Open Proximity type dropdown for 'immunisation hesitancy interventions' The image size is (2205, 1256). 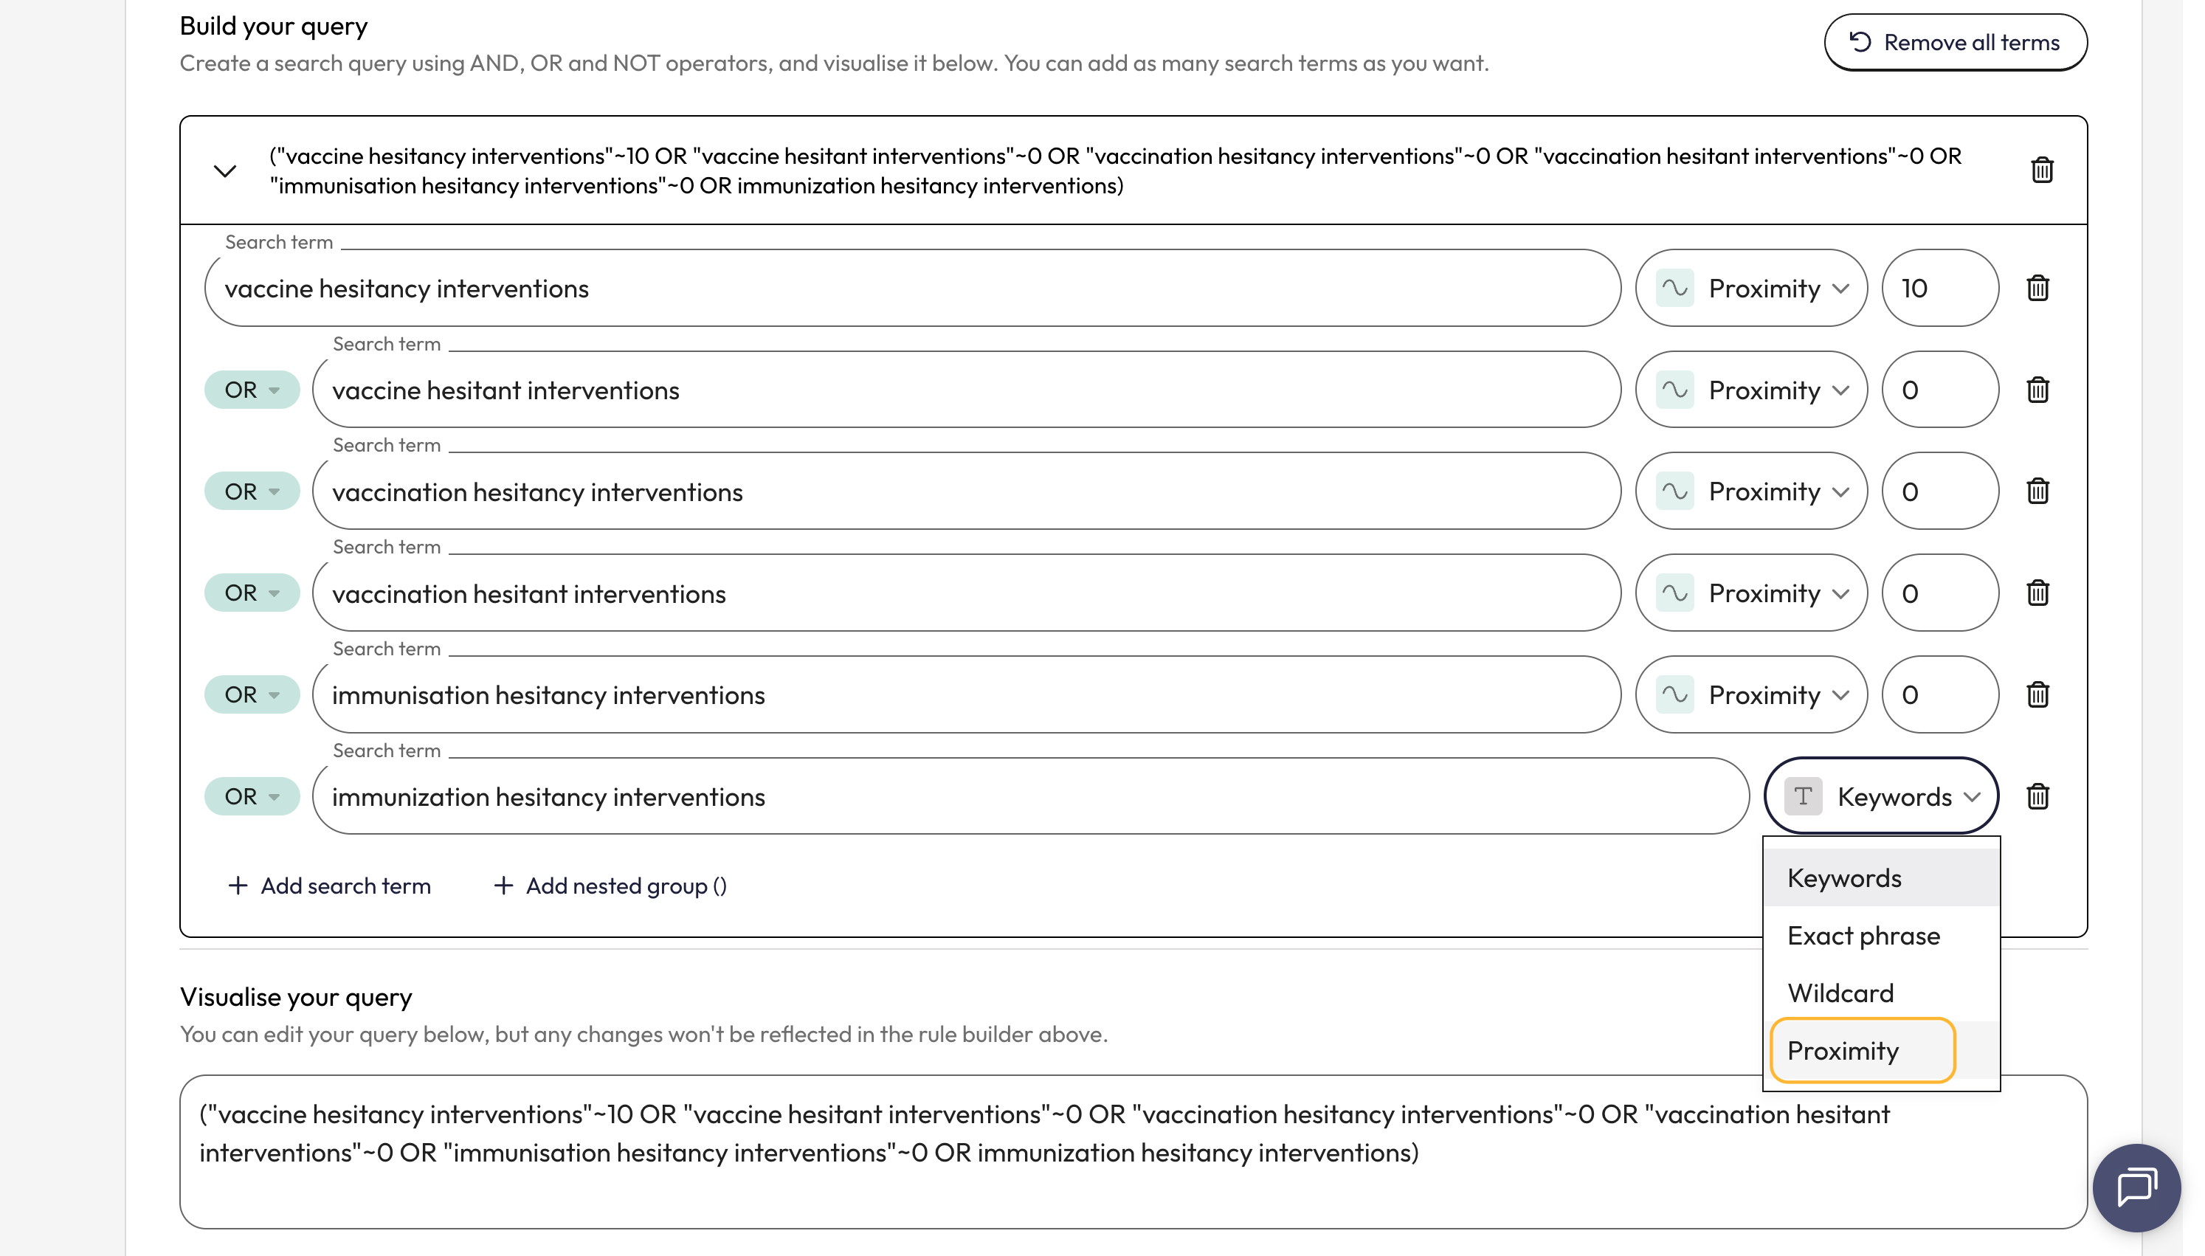pyautogui.click(x=1750, y=695)
